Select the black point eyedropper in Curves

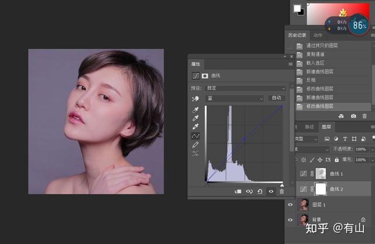tap(196, 109)
